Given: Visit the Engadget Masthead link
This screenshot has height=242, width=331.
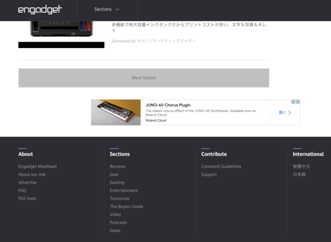Looking at the screenshot, I should click(38, 166).
